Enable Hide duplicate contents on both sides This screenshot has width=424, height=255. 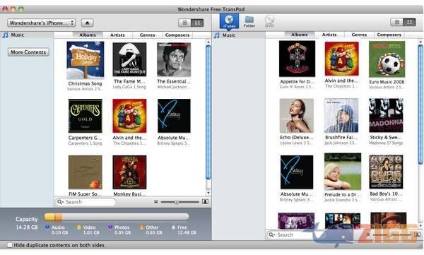click(9, 245)
